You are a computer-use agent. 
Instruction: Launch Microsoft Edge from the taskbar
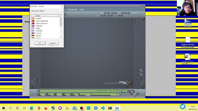[32, 108]
